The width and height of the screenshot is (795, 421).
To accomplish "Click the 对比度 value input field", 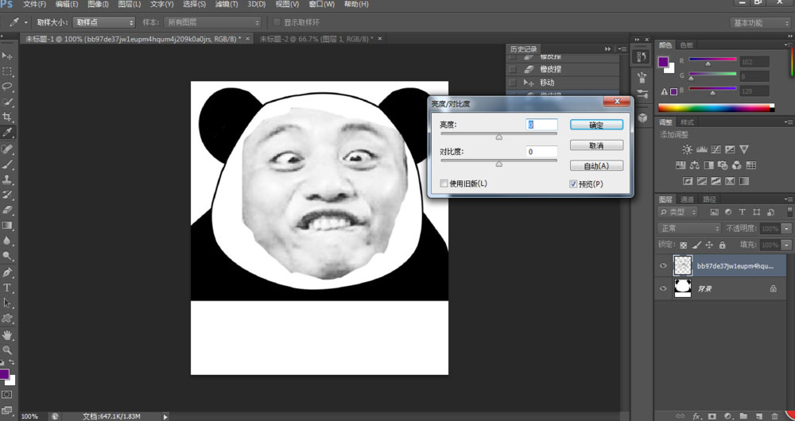I will (541, 152).
